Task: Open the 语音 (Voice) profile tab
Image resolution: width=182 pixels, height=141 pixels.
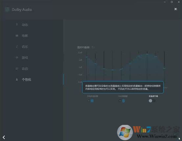Action: click(x=25, y=69)
